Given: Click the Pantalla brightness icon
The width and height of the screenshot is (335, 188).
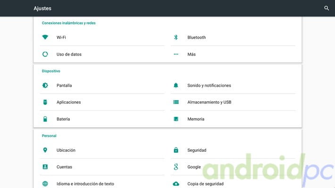Looking at the screenshot, I should coord(45,85).
